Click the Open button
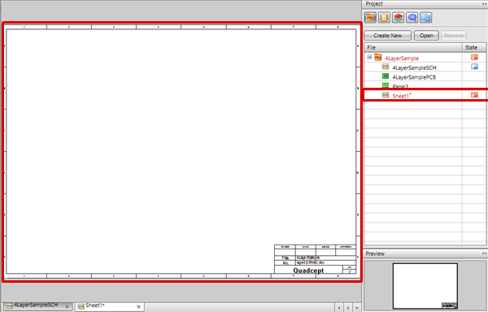Screen dimensions: 488x312 (x=426, y=36)
